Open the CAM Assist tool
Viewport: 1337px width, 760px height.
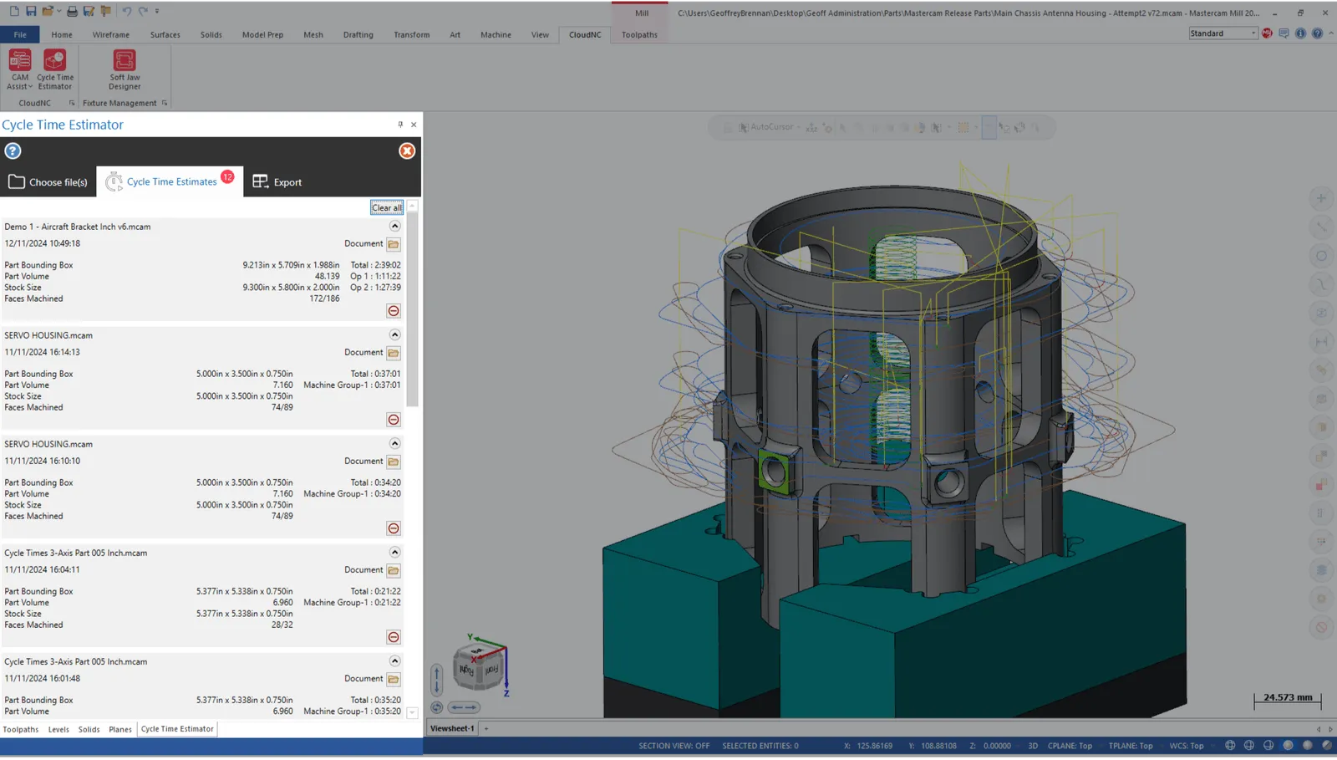coord(19,69)
